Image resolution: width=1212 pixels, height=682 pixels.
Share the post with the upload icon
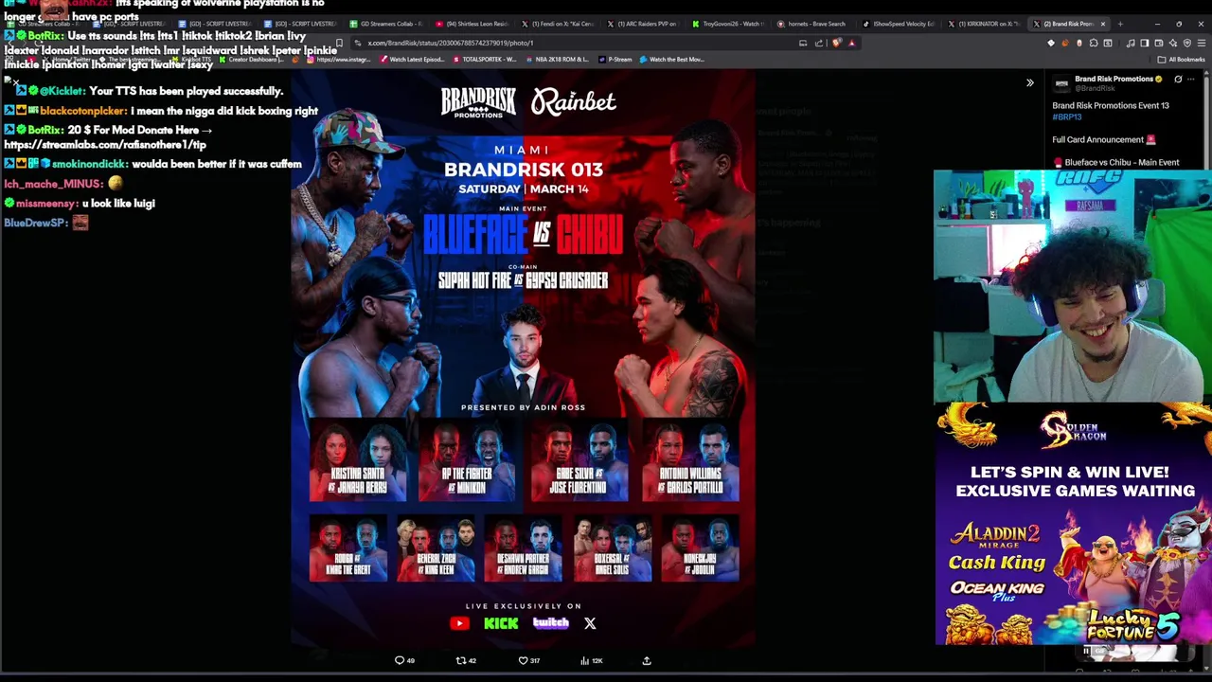tap(647, 660)
